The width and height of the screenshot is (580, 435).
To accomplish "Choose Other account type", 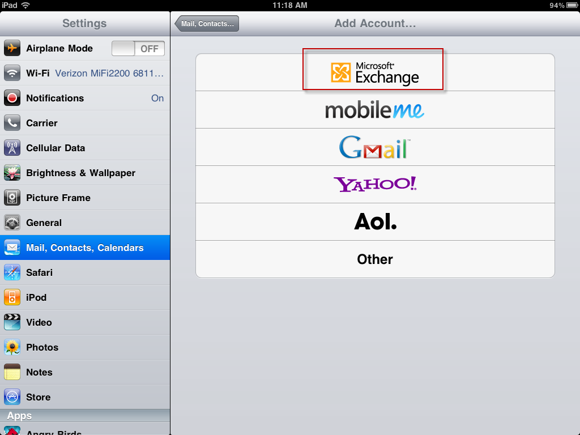I will (375, 259).
